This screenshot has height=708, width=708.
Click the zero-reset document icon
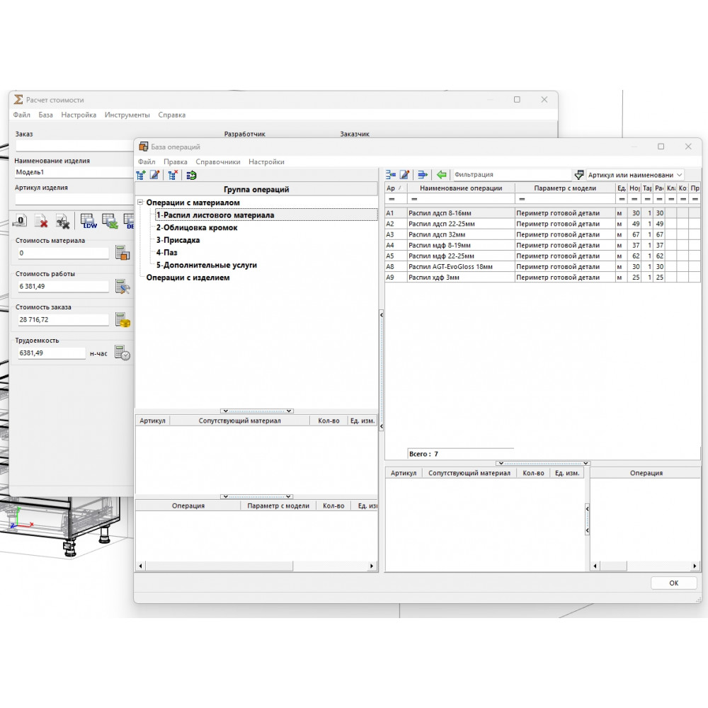[x=20, y=221]
